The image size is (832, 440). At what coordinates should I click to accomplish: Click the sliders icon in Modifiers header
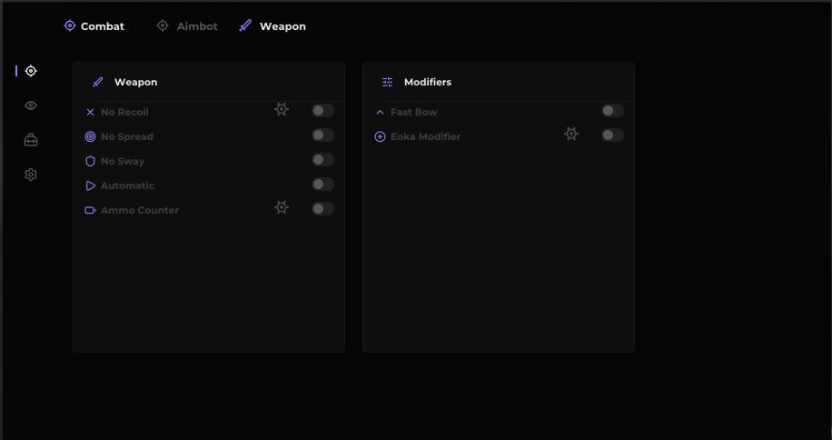(387, 82)
